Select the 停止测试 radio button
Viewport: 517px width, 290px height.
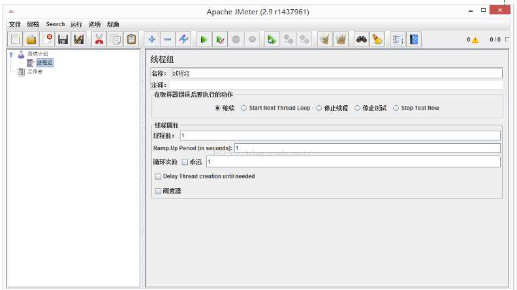pos(357,108)
